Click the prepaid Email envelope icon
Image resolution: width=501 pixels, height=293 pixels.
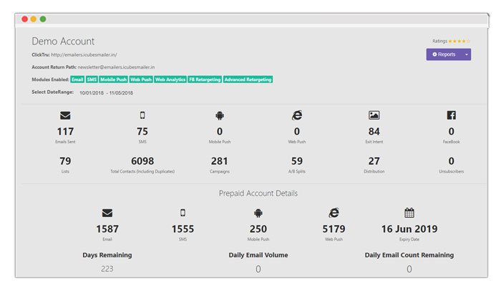tap(107, 213)
